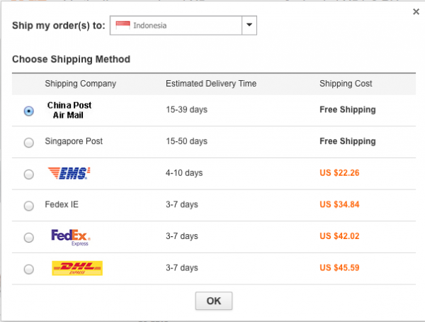Viewport: 425px width, 322px height.
Task: Select the Fedex IE radio button
Action: [x=29, y=206]
